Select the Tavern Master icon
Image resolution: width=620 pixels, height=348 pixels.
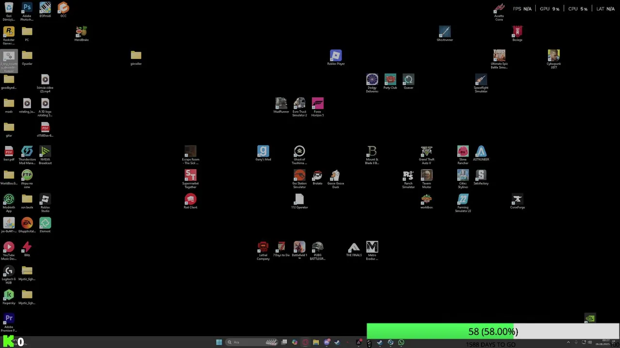click(x=427, y=179)
